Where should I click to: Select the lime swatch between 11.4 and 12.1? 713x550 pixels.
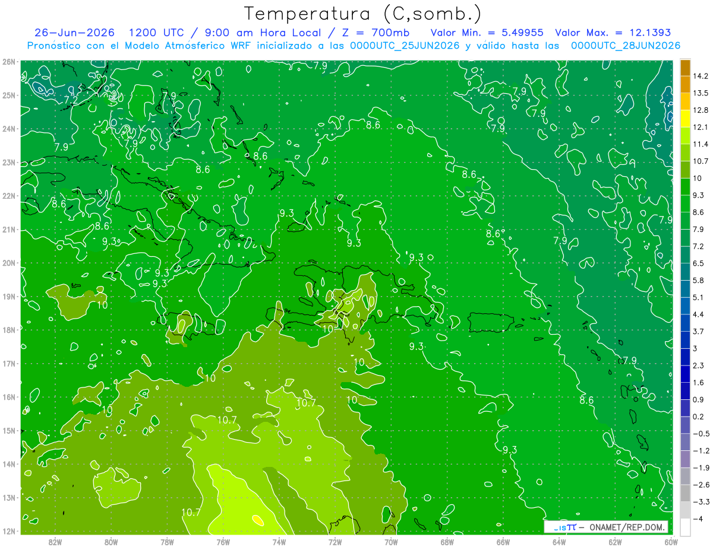(x=685, y=136)
